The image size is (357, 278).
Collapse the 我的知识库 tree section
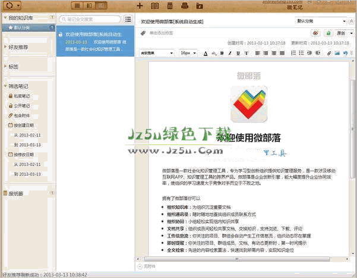pos(5,18)
